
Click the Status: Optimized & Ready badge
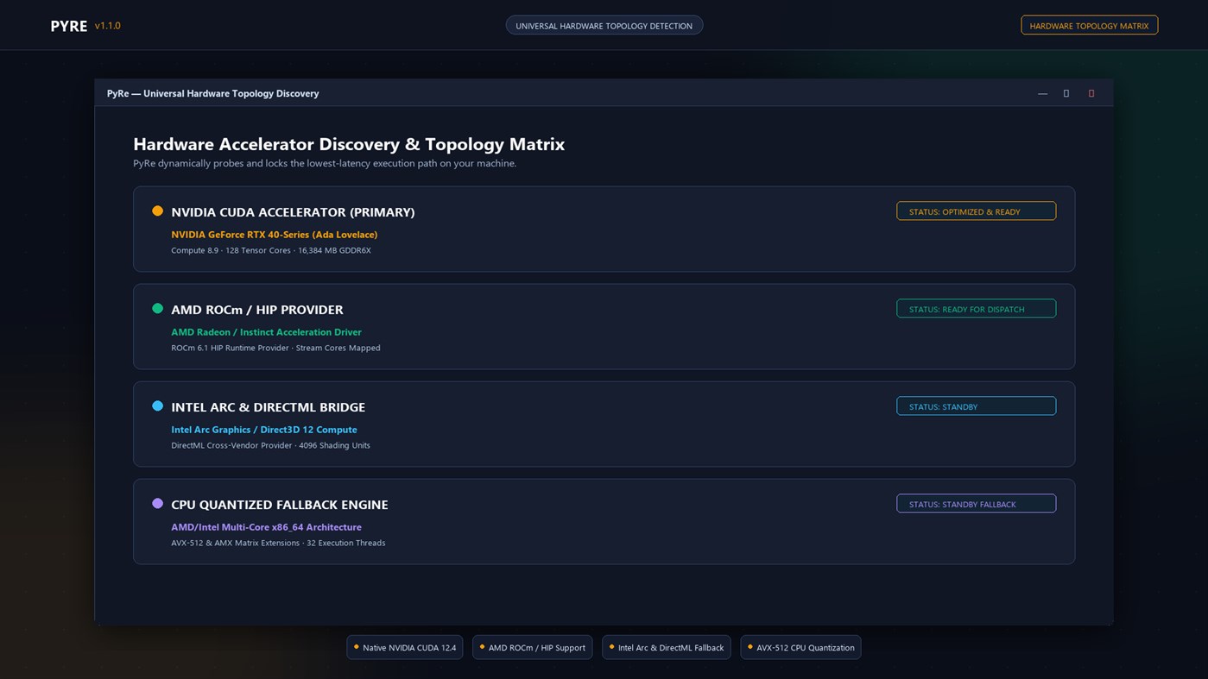tap(976, 211)
